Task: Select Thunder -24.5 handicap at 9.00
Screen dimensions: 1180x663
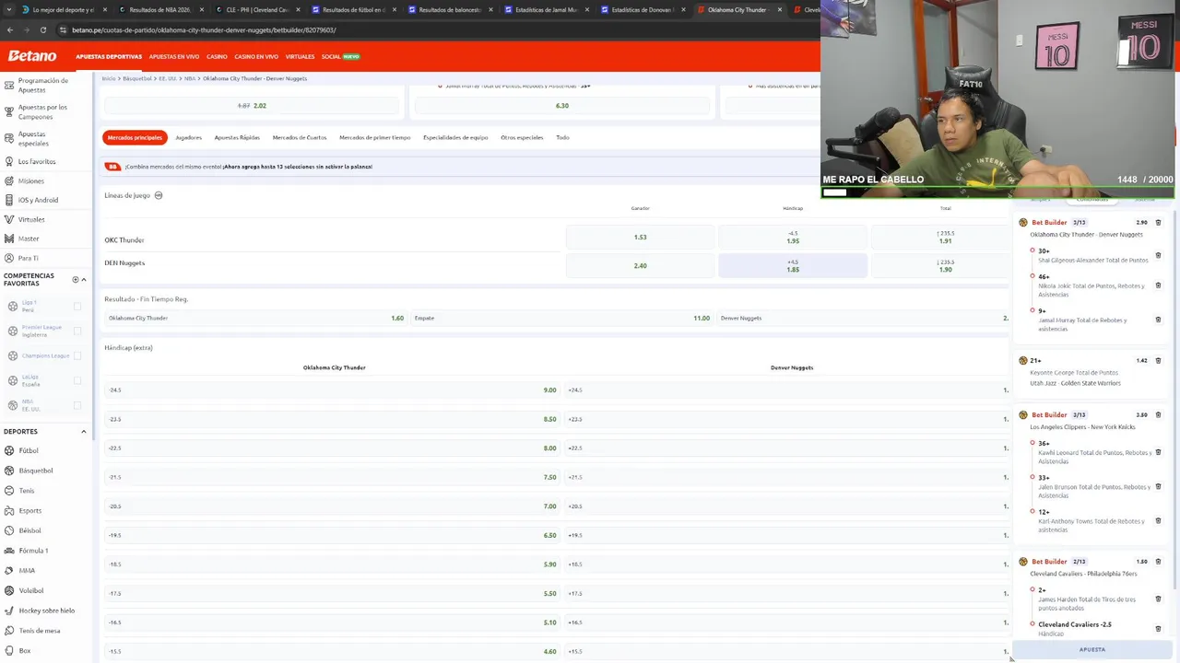Action: [x=332, y=390]
